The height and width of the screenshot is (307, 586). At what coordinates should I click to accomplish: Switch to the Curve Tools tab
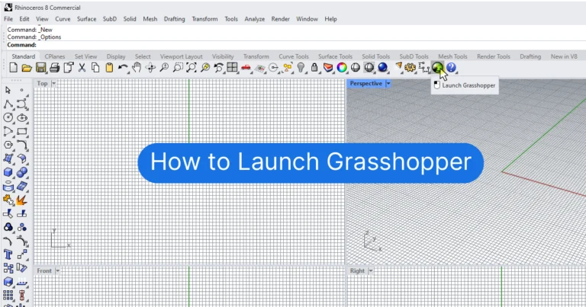(294, 56)
